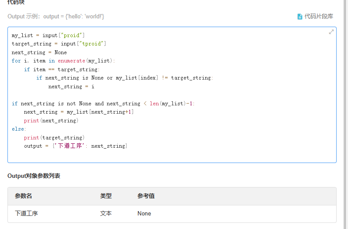Open the 代码片段库 snippet library link
The width and height of the screenshot is (355, 229).
(318, 17)
